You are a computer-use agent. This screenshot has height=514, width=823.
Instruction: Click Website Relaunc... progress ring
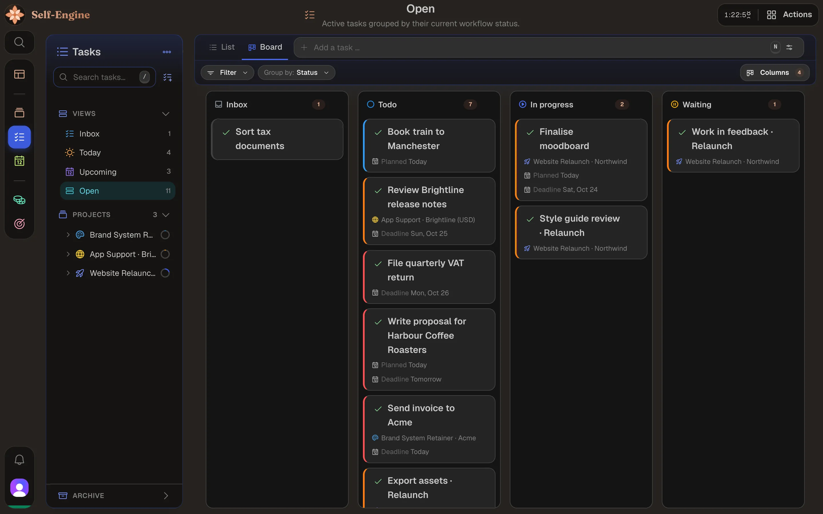click(165, 273)
